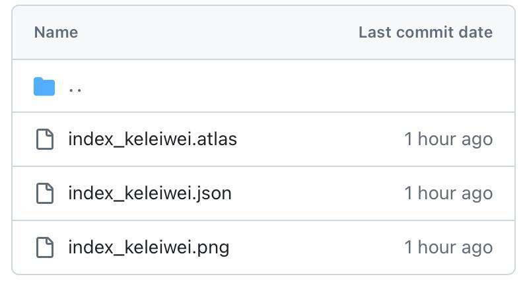Click the Name column header
Viewport: 525px width, 291px height.
[56, 32]
